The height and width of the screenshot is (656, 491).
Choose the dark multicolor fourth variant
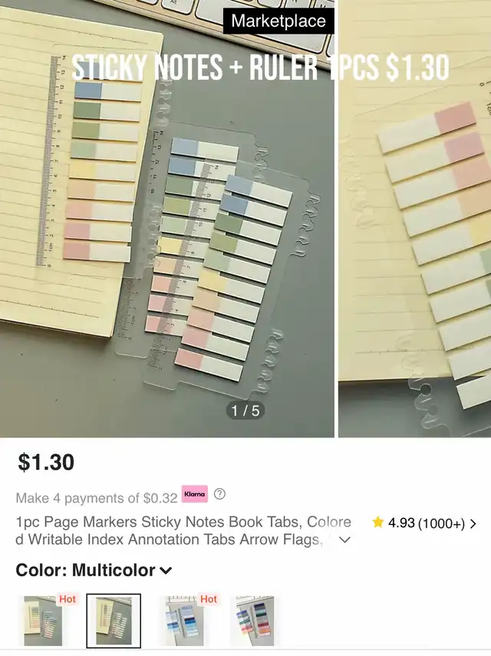(255, 621)
